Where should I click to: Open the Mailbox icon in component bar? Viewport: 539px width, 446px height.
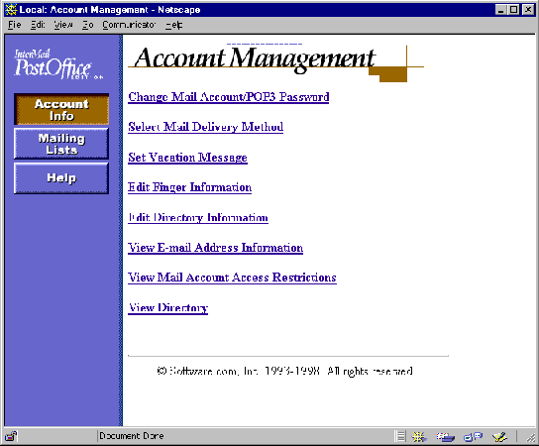(446, 437)
